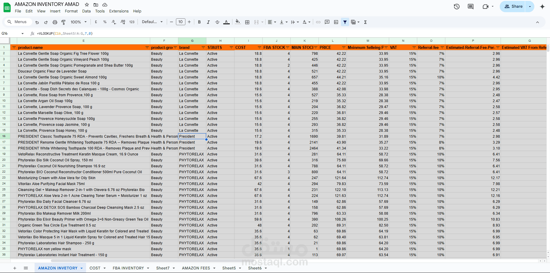Open zoom level 100% dropdown

tap(79, 22)
